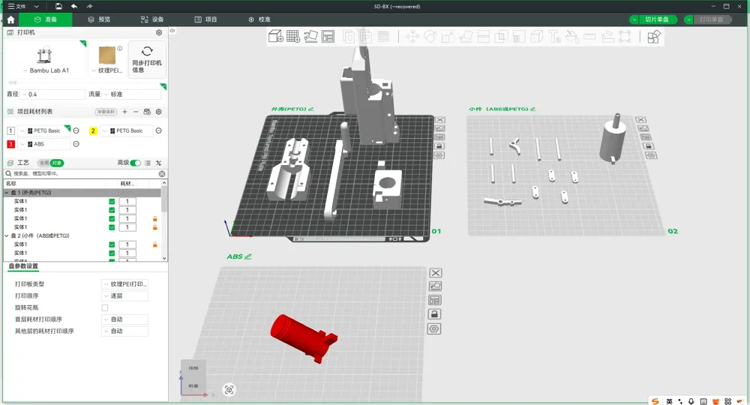Collapse the 盘 2 (小件) tree node
This screenshot has width=750, height=405.
(x=7, y=235)
